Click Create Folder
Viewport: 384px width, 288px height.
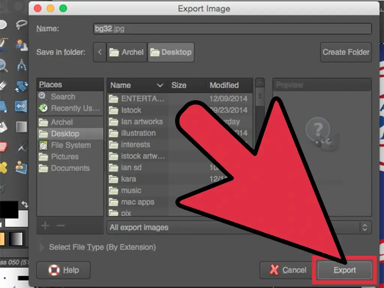[x=346, y=52]
